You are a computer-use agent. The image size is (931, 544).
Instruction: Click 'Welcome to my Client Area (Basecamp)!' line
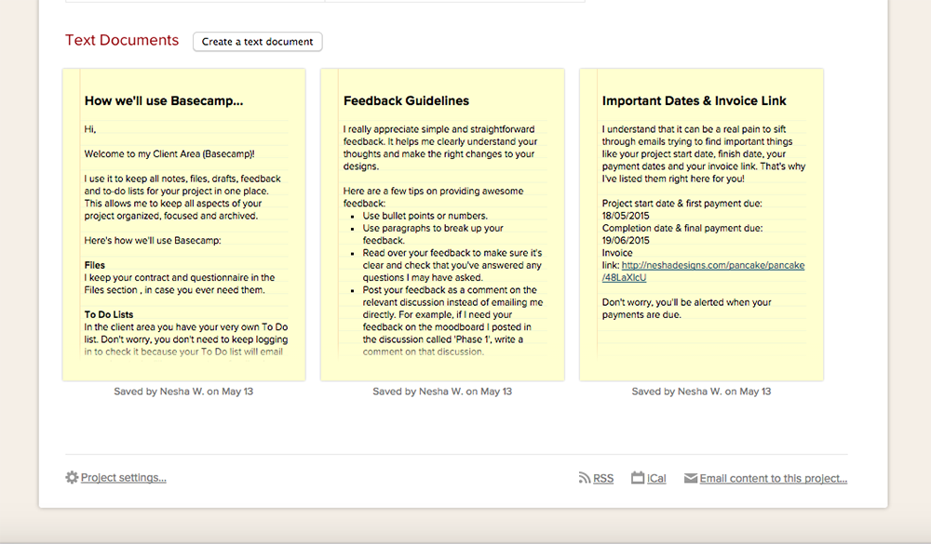(169, 153)
